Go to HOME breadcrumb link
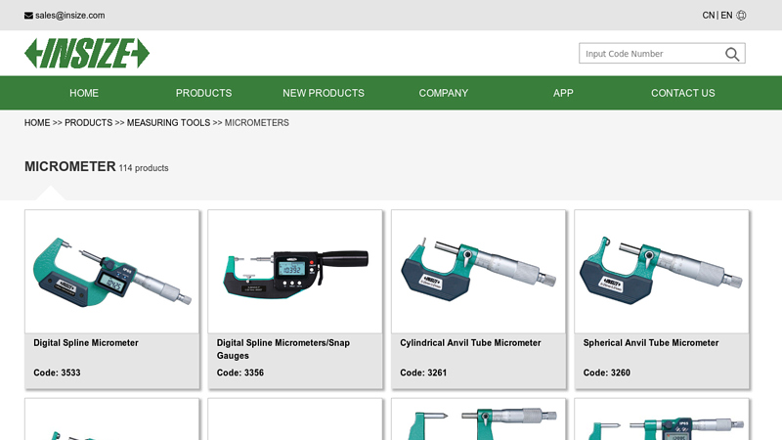 [37, 123]
